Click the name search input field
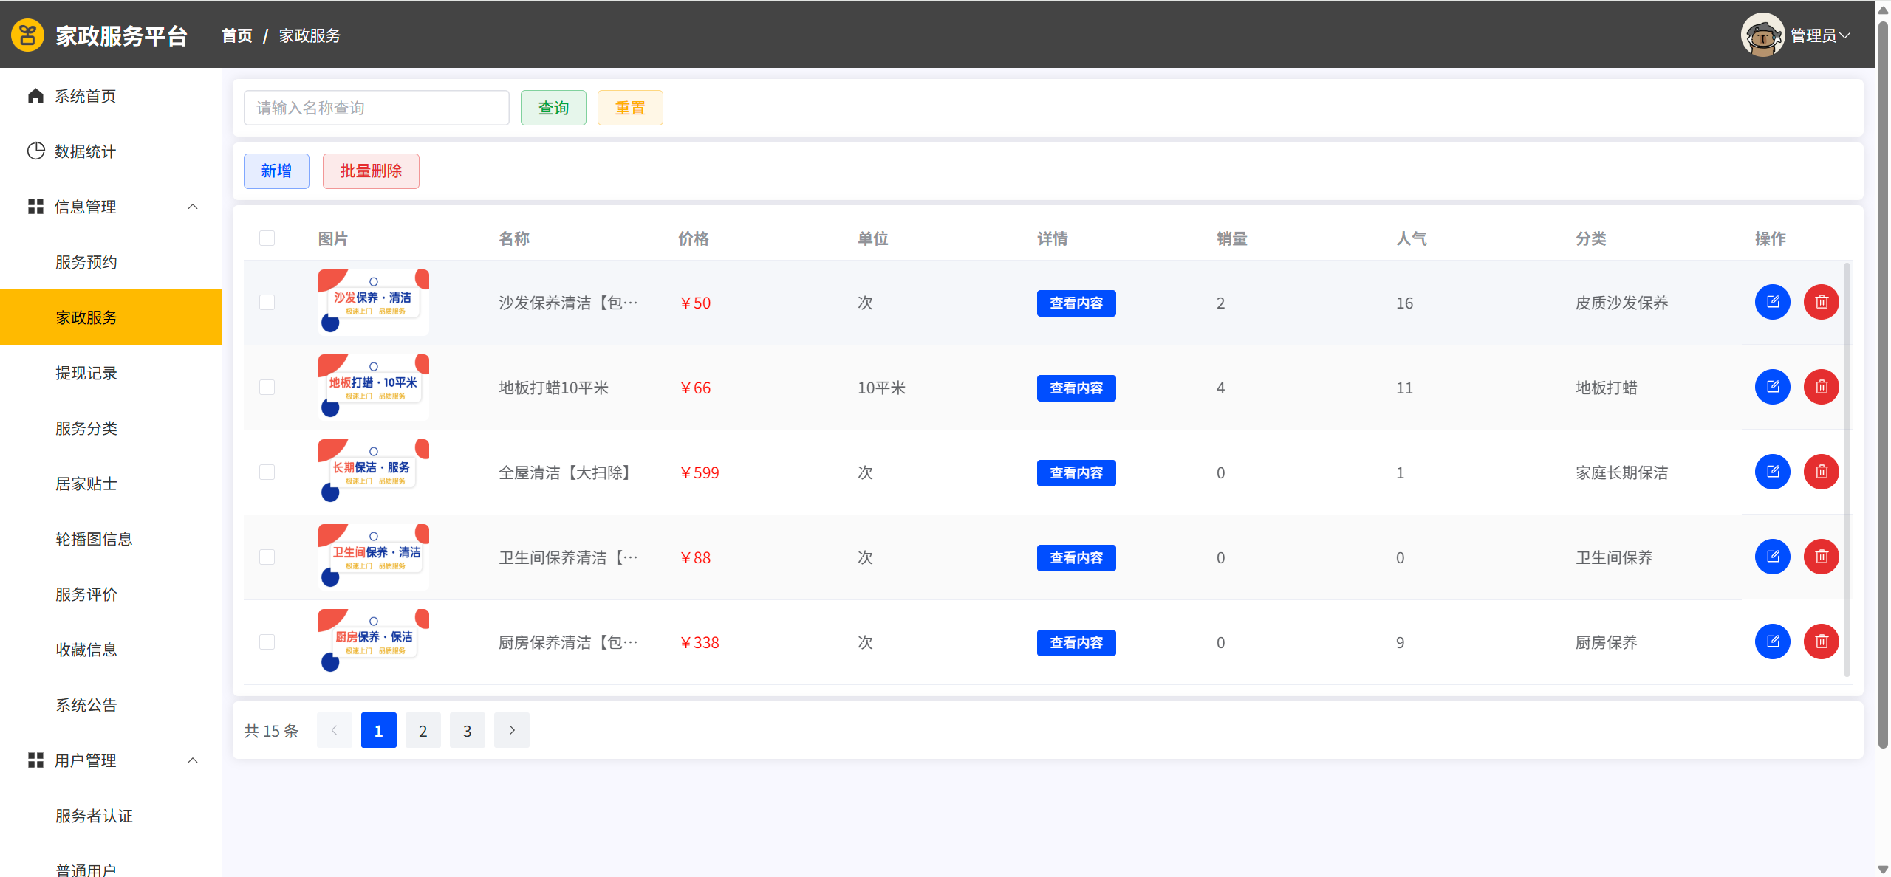1891x877 pixels. pyautogui.click(x=376, y=108)
